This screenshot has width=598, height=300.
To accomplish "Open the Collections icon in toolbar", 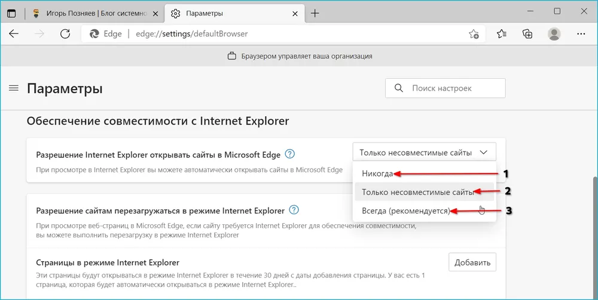I will point(527,34).
